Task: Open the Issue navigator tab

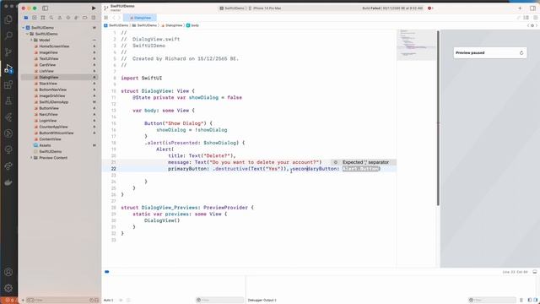Action: coord(60,18)
